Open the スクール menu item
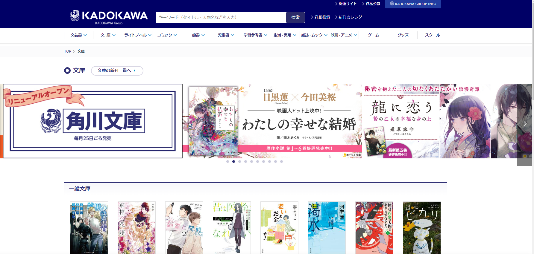 [x=432, y=35]
